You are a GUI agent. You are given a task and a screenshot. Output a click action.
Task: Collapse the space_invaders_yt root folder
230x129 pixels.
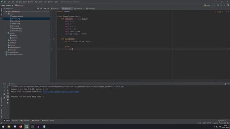coord(4,11)
